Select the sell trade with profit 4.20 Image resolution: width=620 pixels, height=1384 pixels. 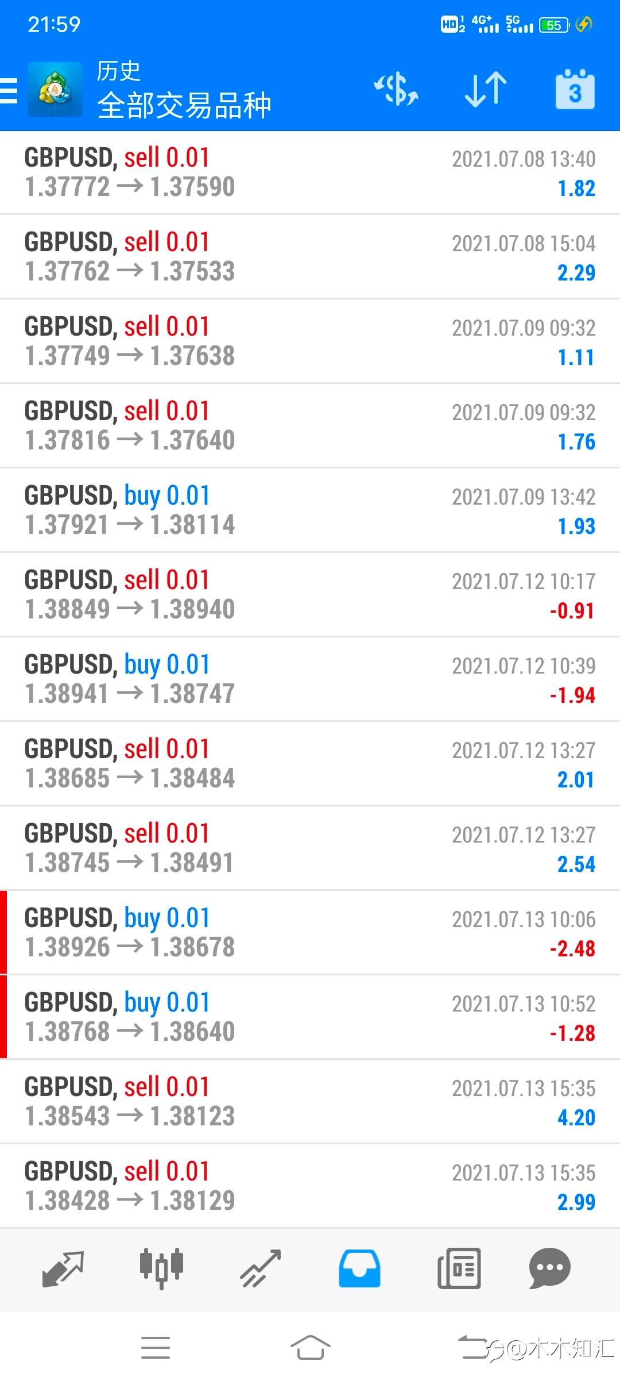310,1102
